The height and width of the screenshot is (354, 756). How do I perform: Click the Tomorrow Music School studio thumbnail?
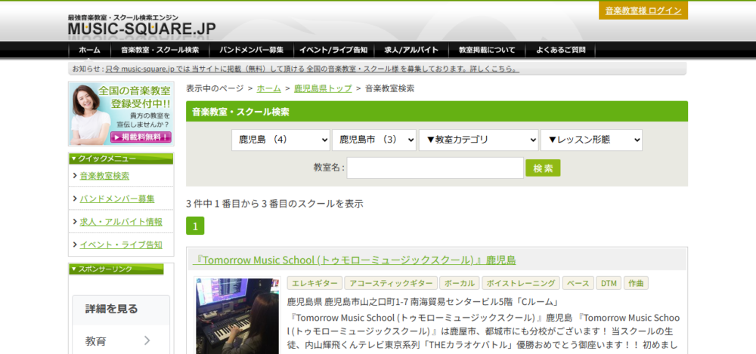coord(237,316)
